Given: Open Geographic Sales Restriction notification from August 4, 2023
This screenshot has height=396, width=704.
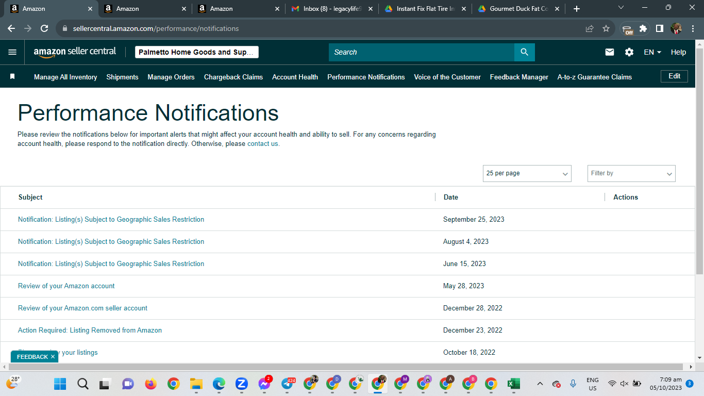Looking at the screenshot, I should pos(111,242).
